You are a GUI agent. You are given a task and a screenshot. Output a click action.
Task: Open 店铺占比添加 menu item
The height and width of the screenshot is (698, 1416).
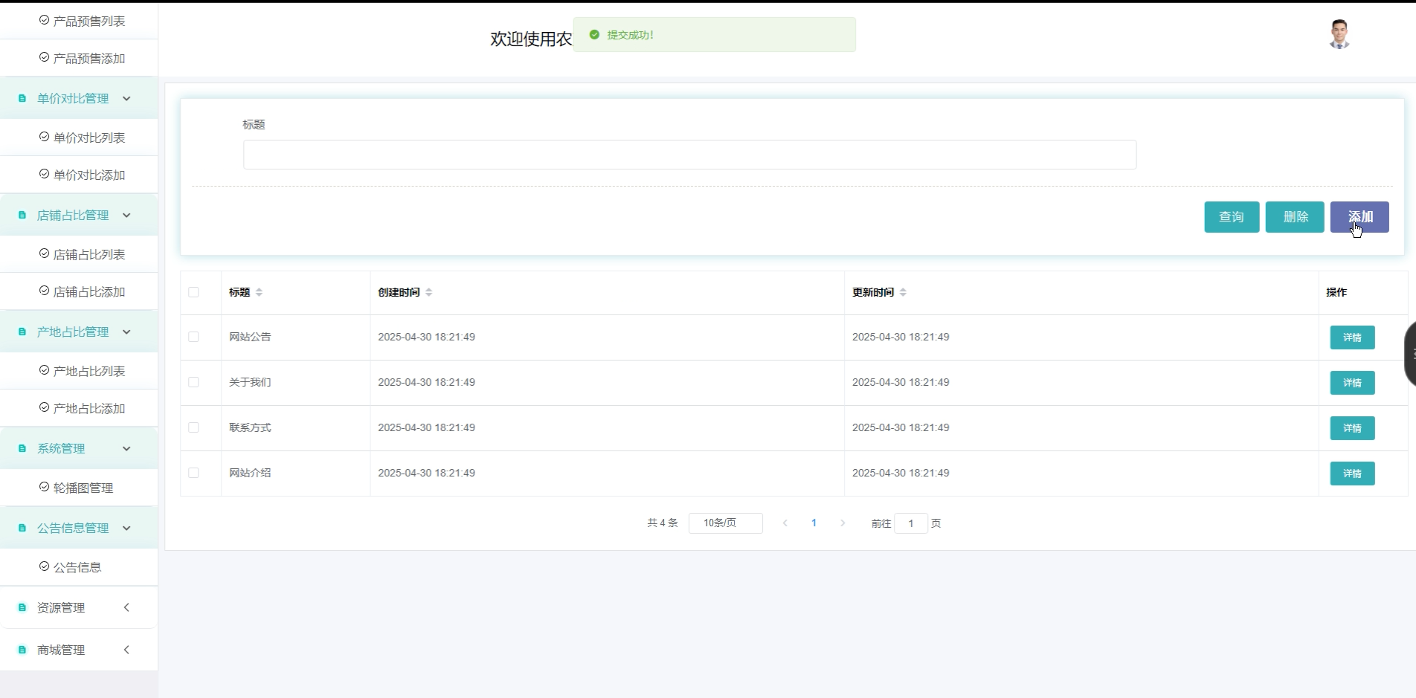79,291
